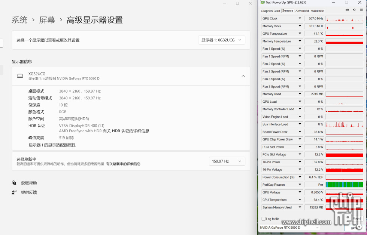Open GPU-Z hamburger menu icon

[361, 10]
